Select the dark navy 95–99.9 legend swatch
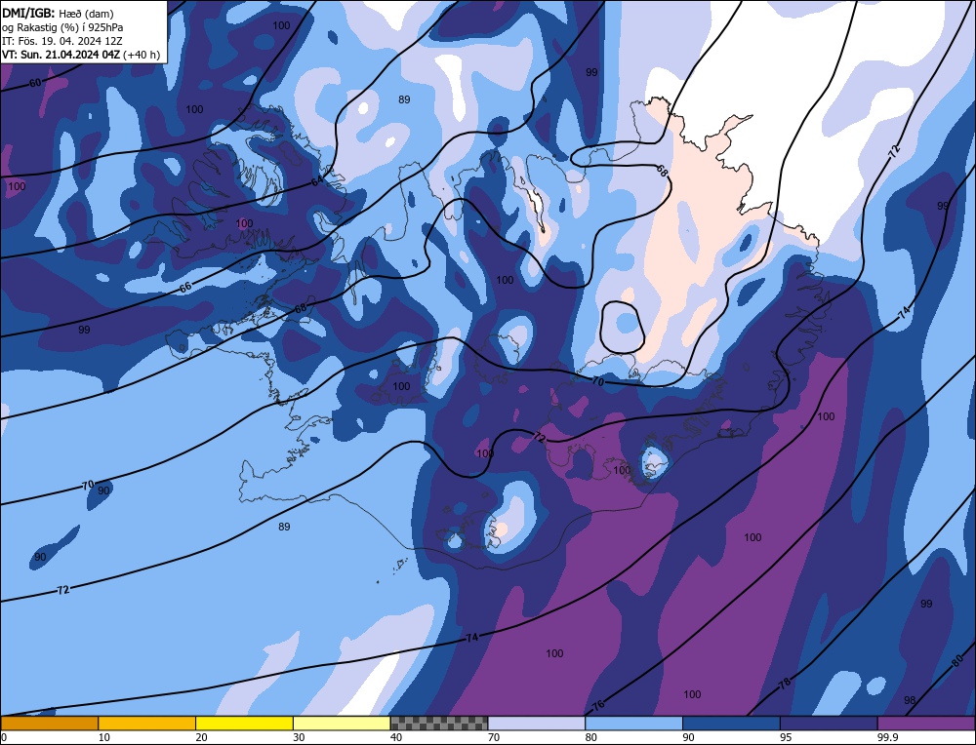This screenshot has height=745, width=976. pyautogui.click(x=829, y=723)
